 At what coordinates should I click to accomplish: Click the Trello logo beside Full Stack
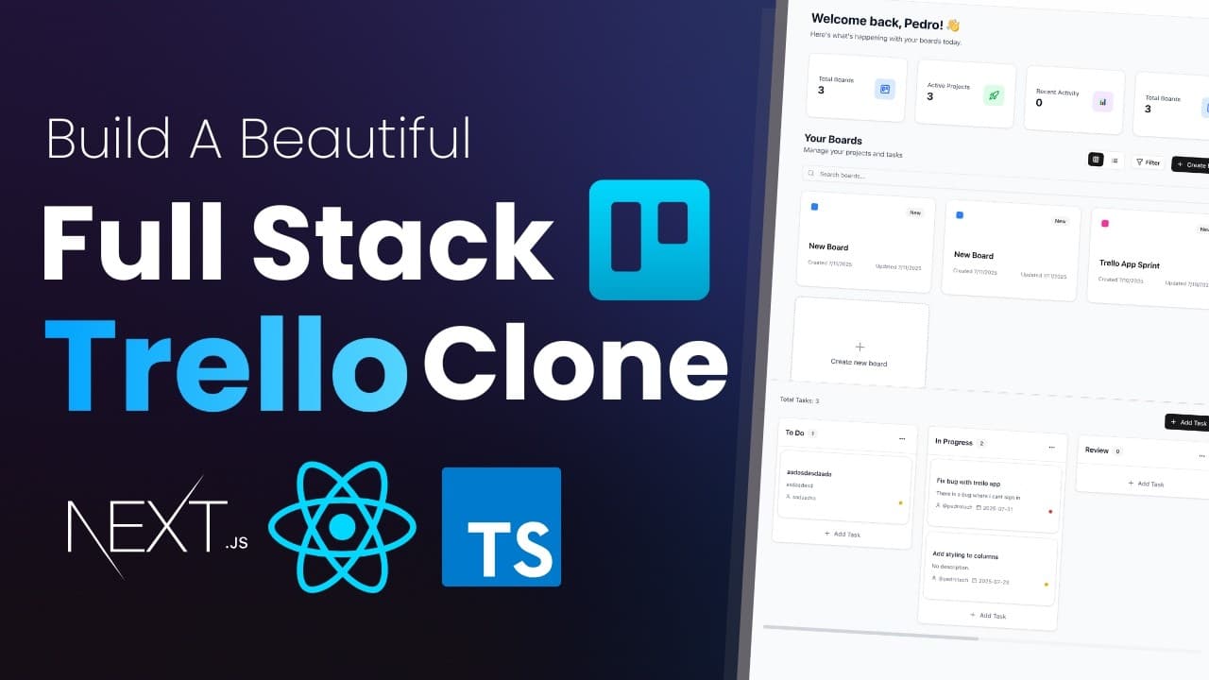pos(649,239)
